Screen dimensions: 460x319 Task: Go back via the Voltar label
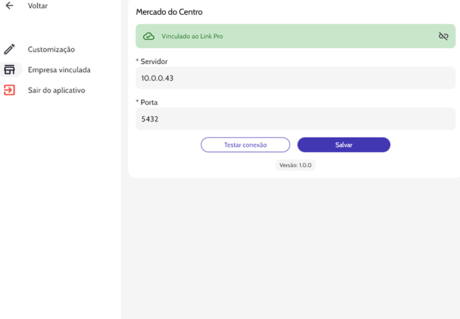point(37,6)
